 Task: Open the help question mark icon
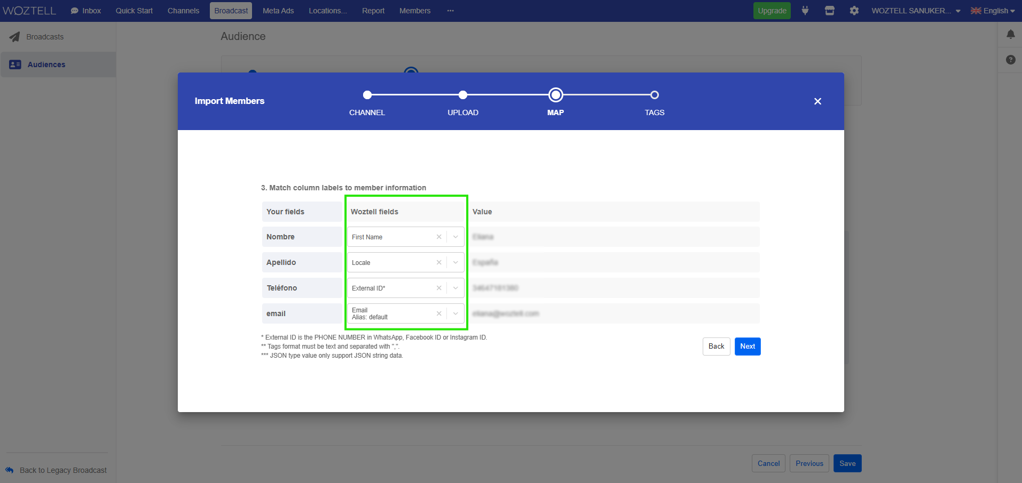(1010, 60)
